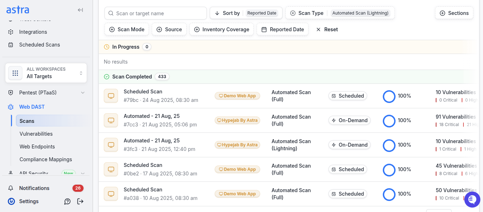Click the Web DAST bug icon

[11, 107]
